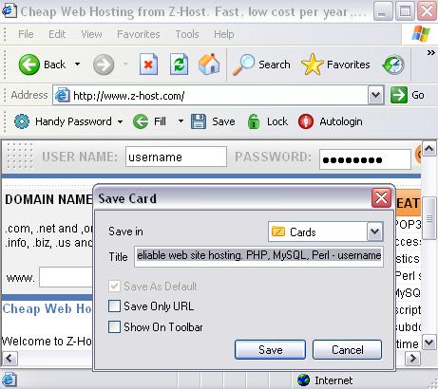
Task: Open the Fill button dropdown arrow
Action: (181, 121)
